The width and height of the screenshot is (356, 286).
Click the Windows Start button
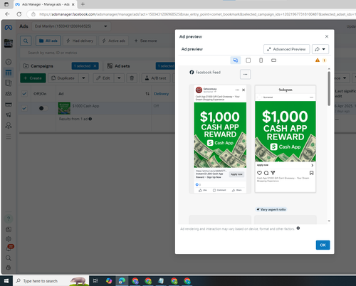[6, 281]
